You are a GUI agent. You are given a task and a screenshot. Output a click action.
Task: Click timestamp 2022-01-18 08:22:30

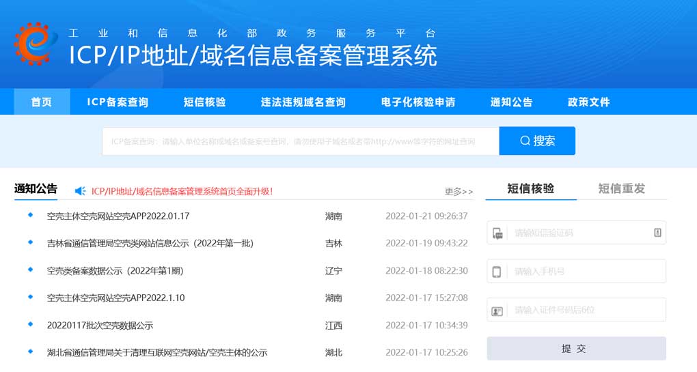tap(426, 271)
